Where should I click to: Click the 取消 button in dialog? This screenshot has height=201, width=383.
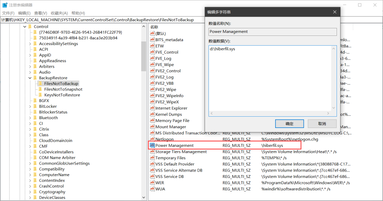click(322, 124)
